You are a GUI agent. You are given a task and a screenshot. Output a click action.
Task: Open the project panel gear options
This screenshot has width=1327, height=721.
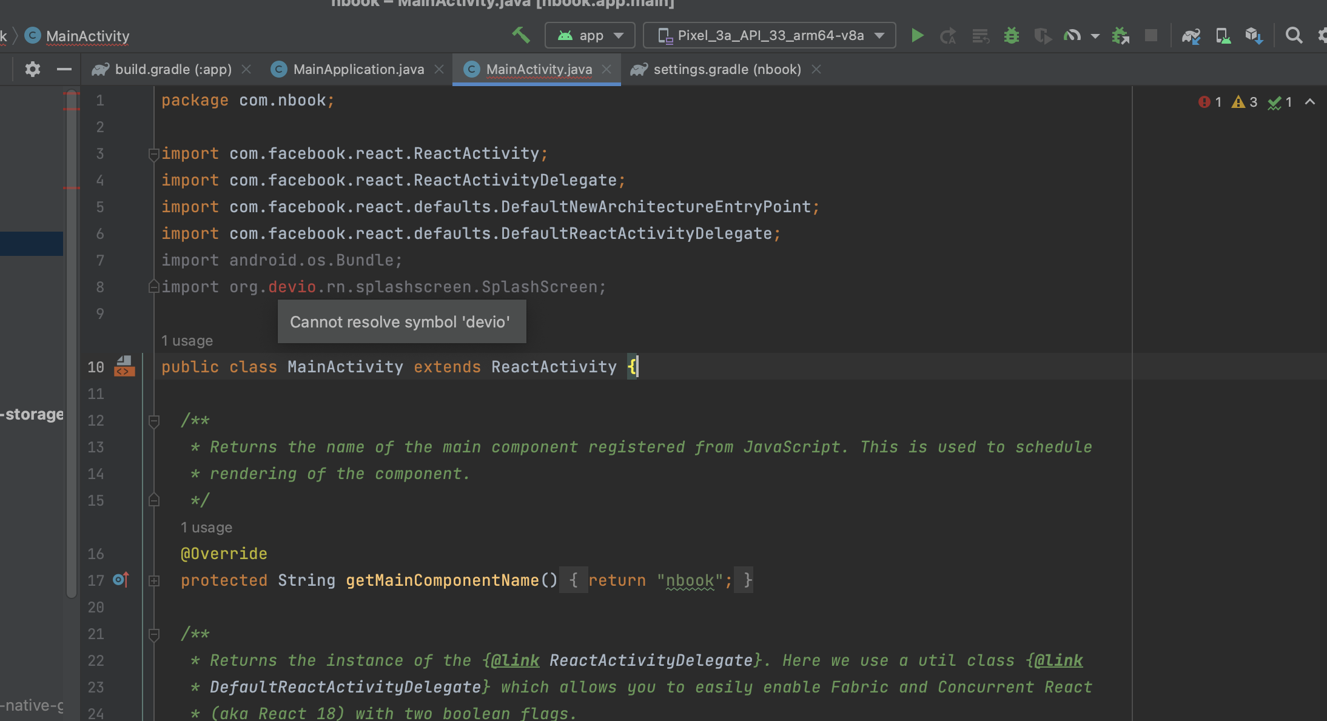[33, 70]
